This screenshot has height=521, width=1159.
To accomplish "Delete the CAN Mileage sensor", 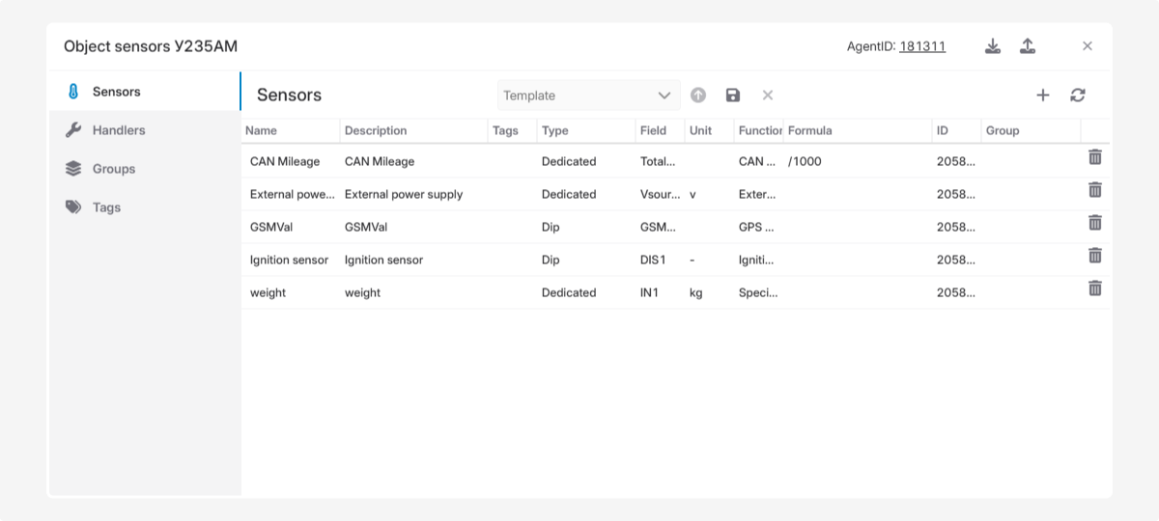I will (x=1094, y=157).
